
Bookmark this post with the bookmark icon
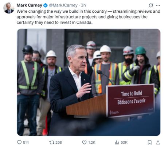[149, 142]
